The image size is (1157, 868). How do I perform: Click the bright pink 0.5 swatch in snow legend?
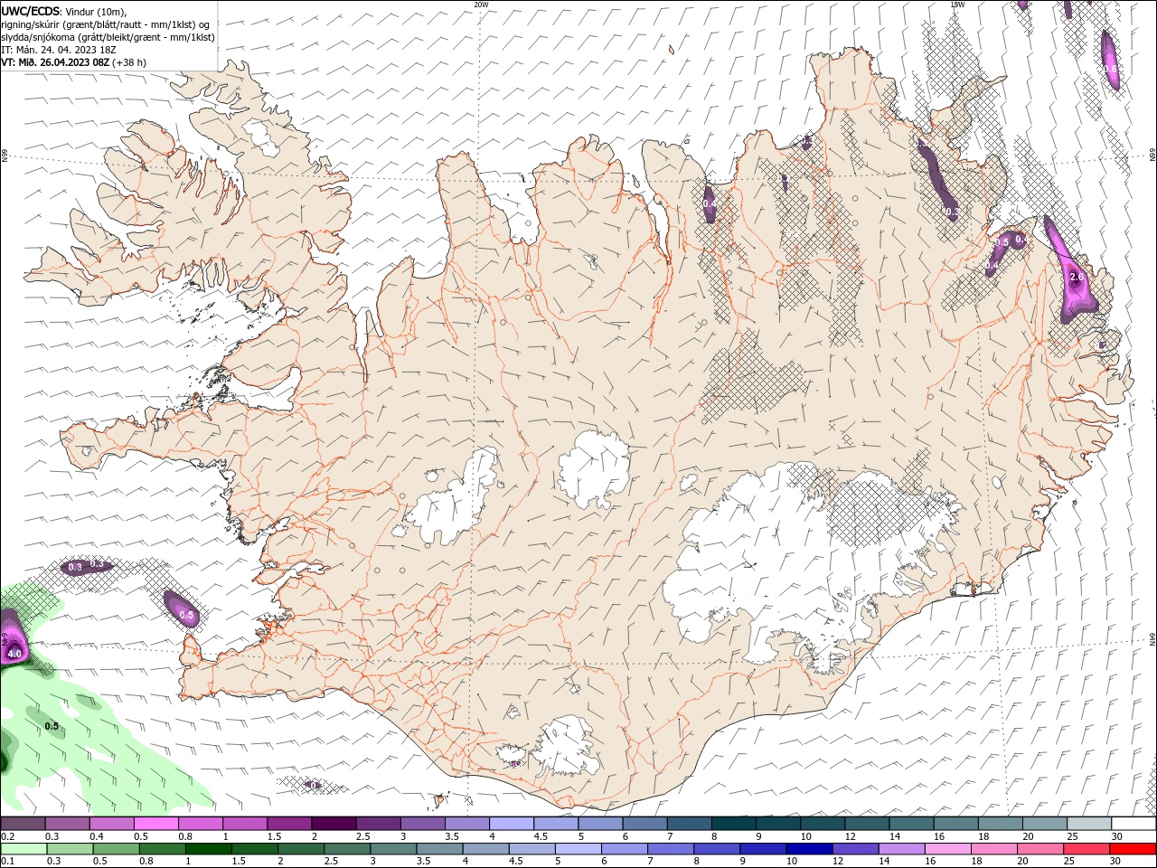[x=155, y=824]
